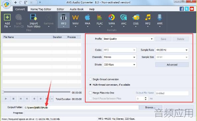Click the Advanced settings button

(172, 65)
